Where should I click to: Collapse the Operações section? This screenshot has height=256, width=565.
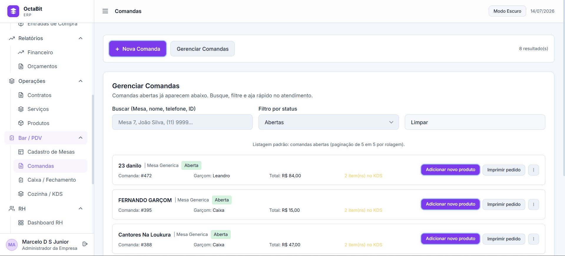pyautogui.click(x=81, y=81)
